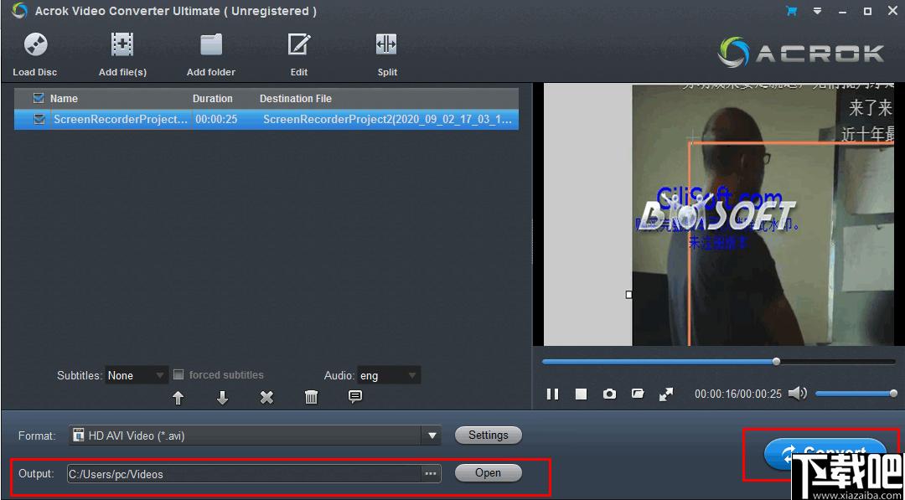
Task: Move selected item down with arrow
Action: coord(223,397)
